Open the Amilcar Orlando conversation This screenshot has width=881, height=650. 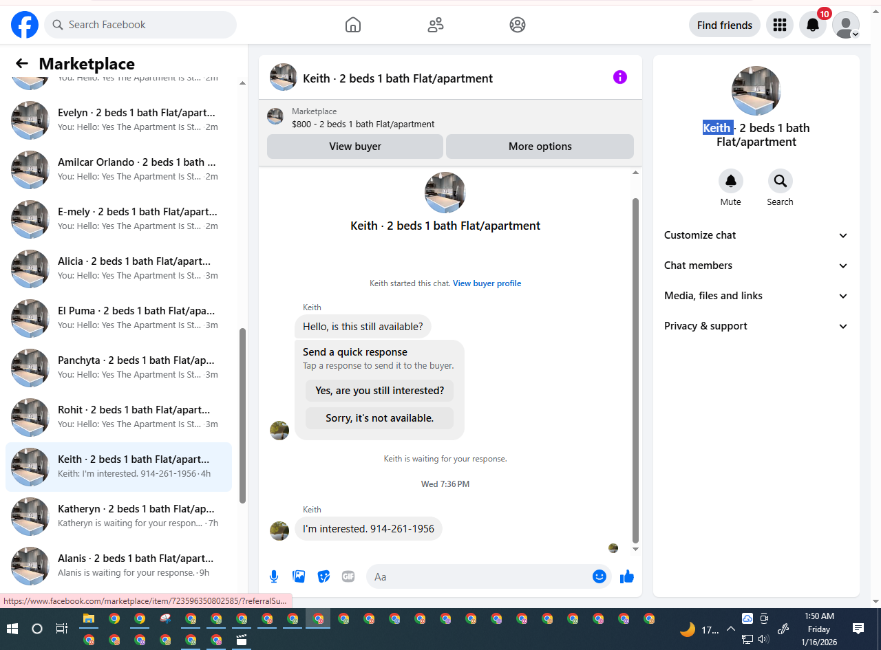click(x=118, y=169)
